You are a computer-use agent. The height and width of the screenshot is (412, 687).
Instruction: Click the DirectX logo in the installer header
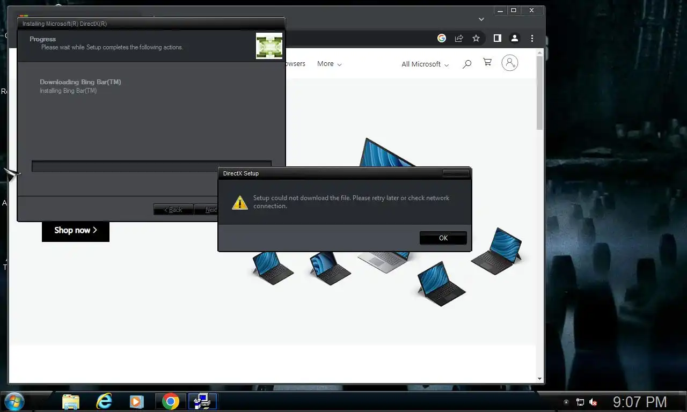coord(269,46)
